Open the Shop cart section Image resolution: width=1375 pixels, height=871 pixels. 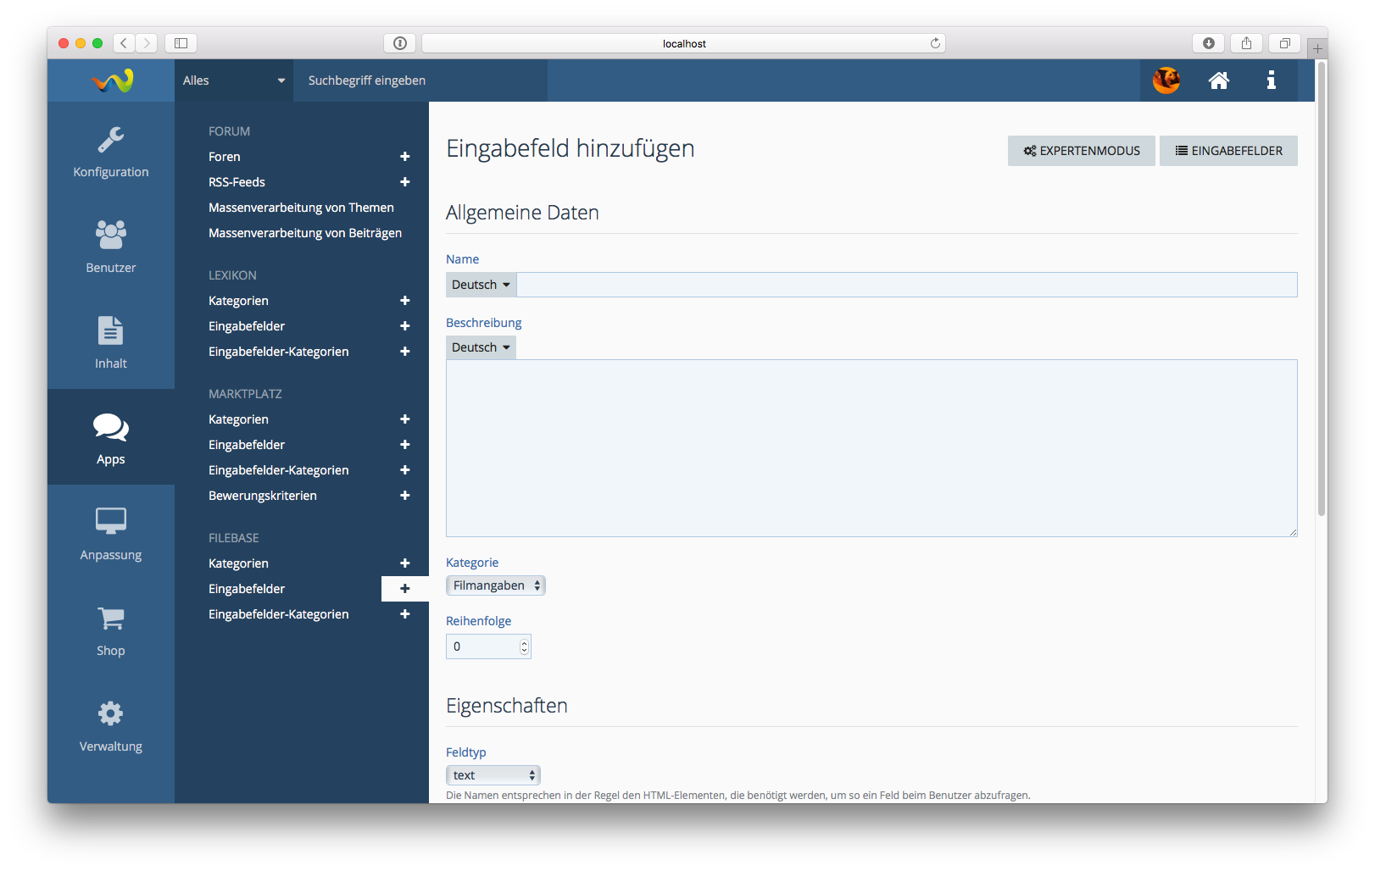(110, 630)
